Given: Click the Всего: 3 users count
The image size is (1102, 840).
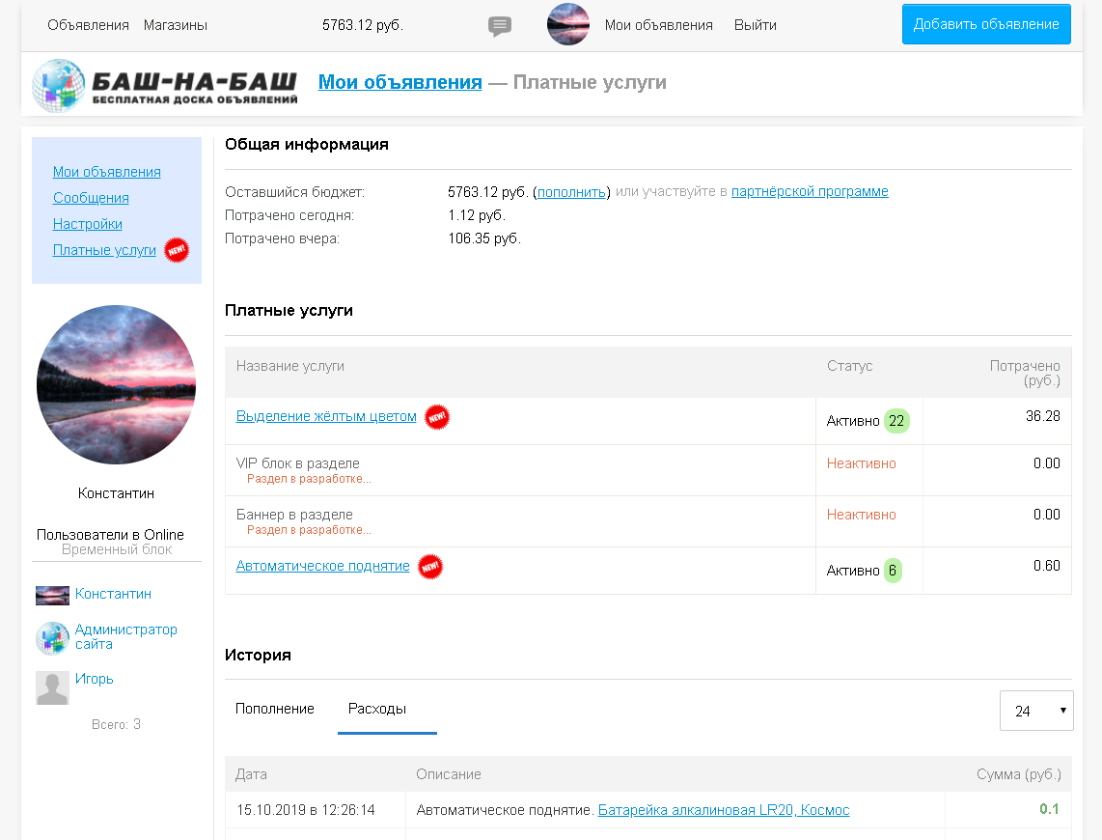Looking at the screenshot, I should click(116, 724).
